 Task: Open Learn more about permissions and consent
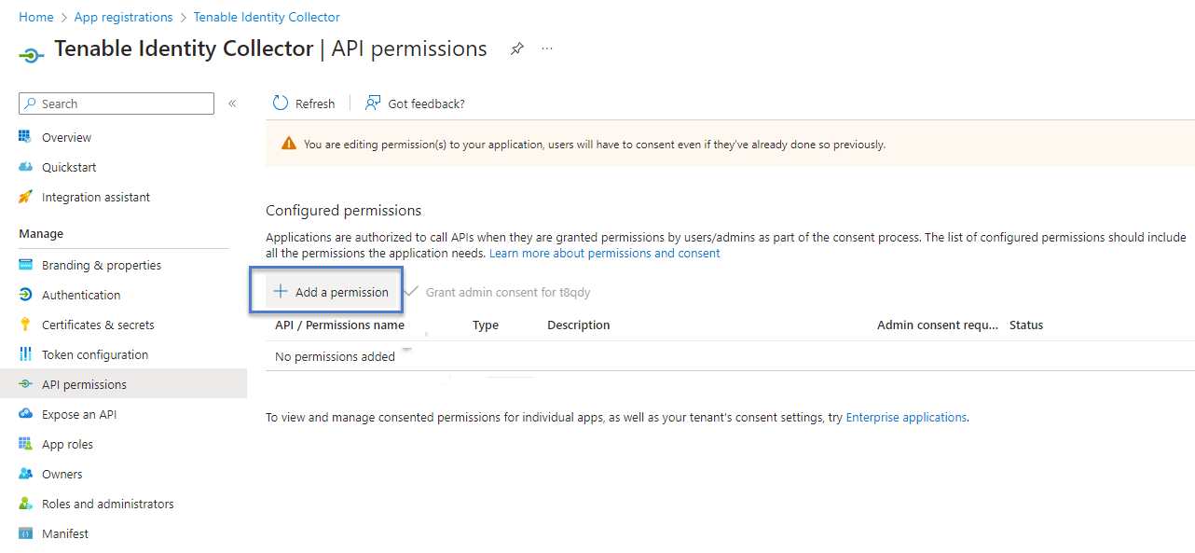pyautogui.click(x=605, y=253)
